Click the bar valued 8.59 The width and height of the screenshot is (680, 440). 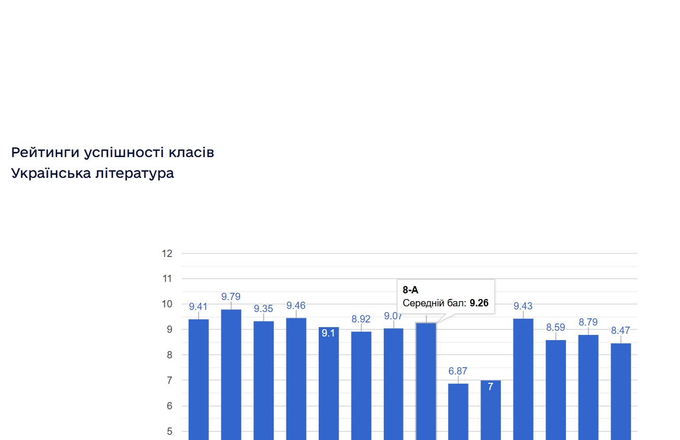556,390
